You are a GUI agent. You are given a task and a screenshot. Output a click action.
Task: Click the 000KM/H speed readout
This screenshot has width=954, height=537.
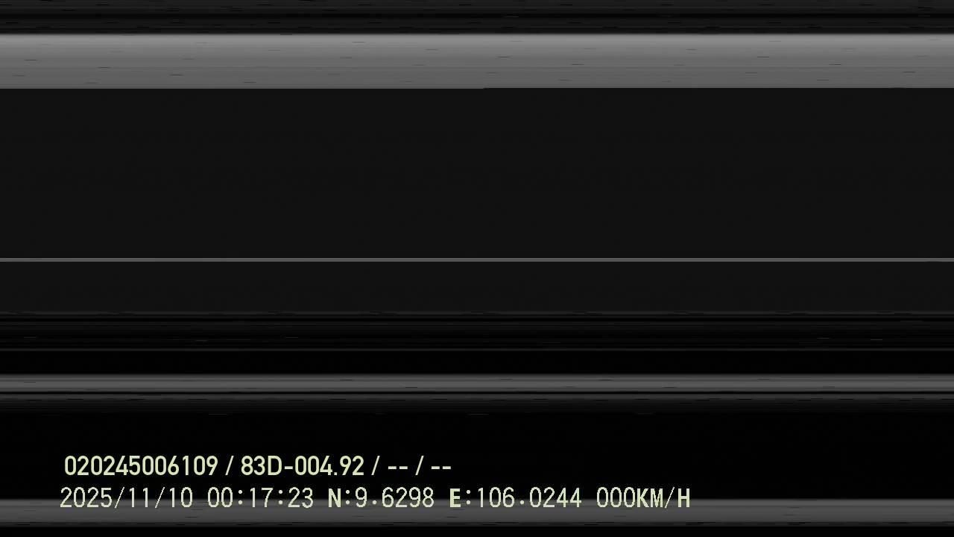(x=643, y=498)
